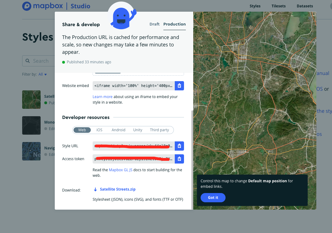Image resolution: width=332 pixels, height=233 pixels.
Task: Switch to the Production tab
Action: tap(174, 24)
